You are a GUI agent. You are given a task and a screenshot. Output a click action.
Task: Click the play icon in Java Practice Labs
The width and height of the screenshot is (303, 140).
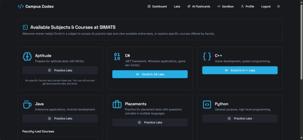(50, 119)
